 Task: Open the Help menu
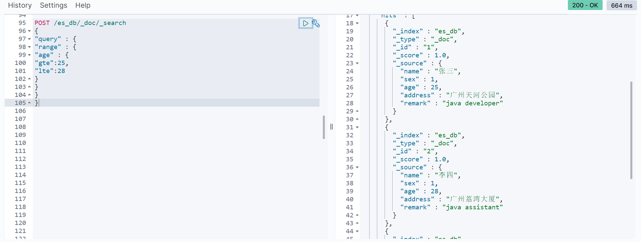click(x=83, y=5)
